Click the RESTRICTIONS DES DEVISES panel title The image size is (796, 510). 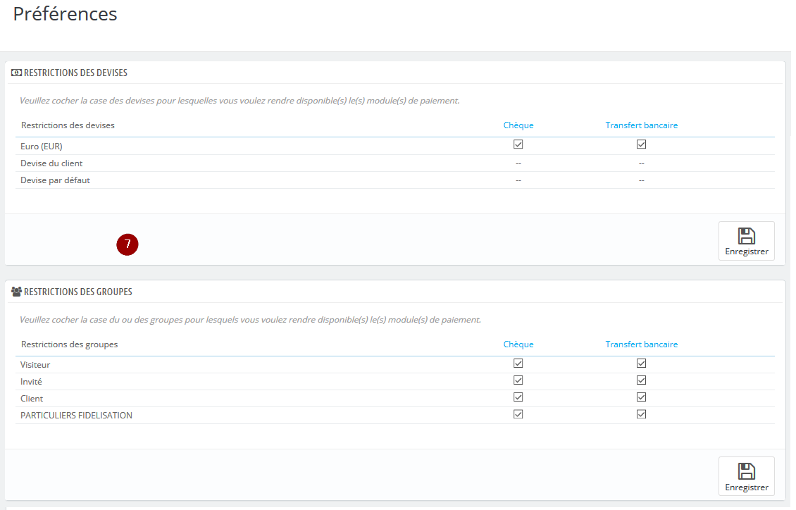(x=75, y=73)
